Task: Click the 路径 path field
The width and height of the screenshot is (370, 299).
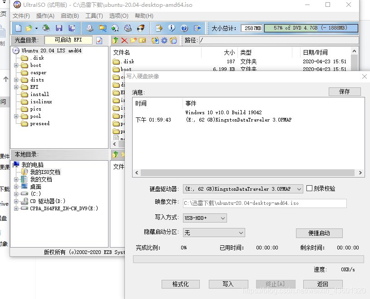Action: (x=279, y=41)
